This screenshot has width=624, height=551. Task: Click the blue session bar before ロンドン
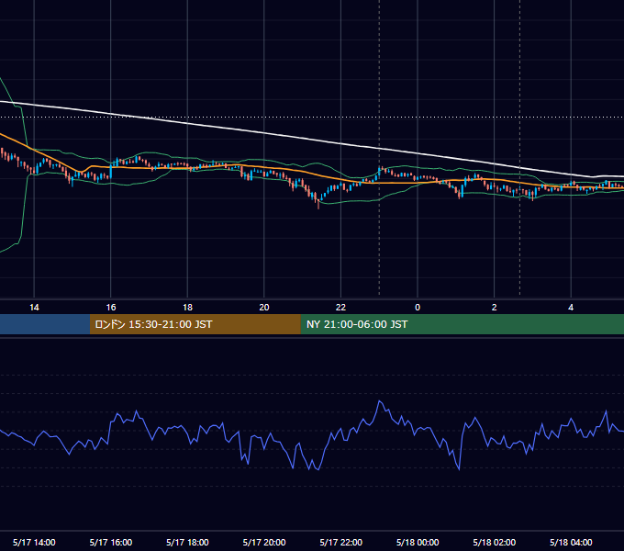point(45,324)
